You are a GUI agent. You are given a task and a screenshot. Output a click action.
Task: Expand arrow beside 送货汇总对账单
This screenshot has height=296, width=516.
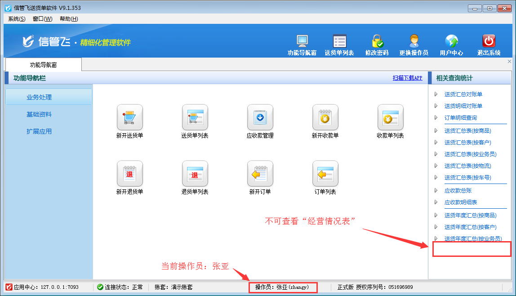point(436,94)
